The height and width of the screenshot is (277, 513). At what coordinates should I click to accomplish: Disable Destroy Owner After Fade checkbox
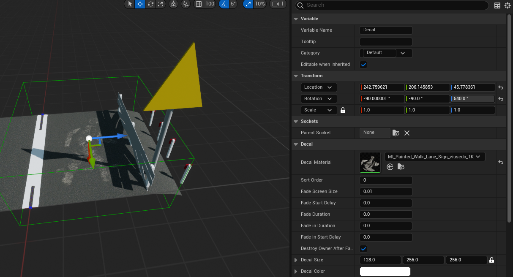point(363,249)
